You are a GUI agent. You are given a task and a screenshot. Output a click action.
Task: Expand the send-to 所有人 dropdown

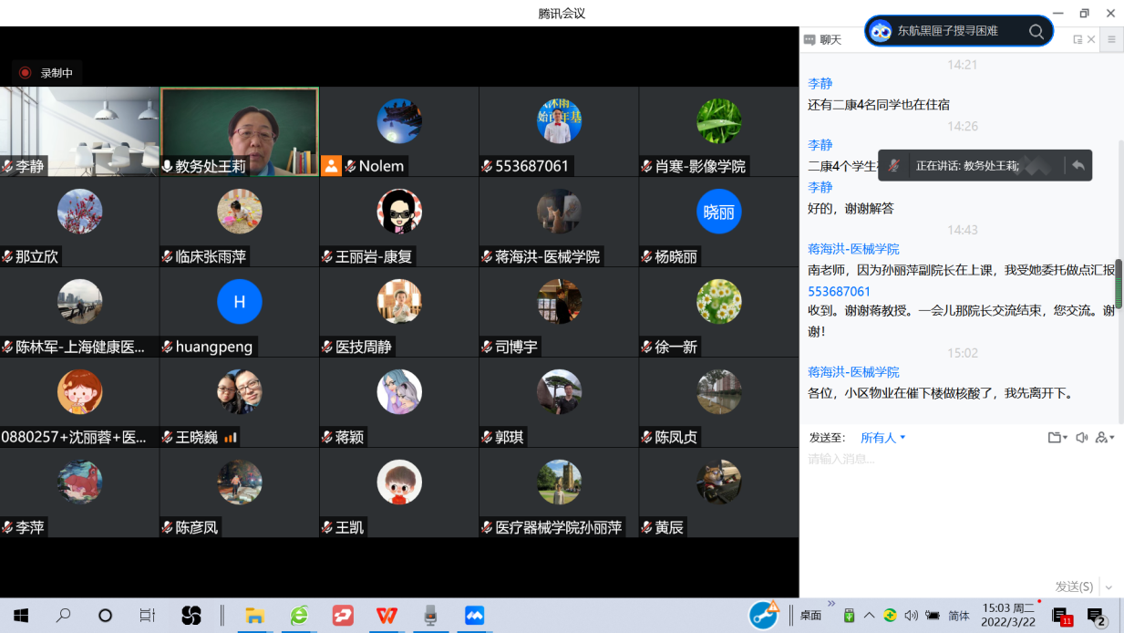(x=883, y=438)
